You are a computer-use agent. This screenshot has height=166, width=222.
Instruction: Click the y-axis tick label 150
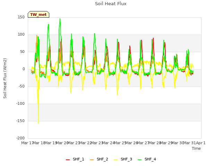point(21,17)
